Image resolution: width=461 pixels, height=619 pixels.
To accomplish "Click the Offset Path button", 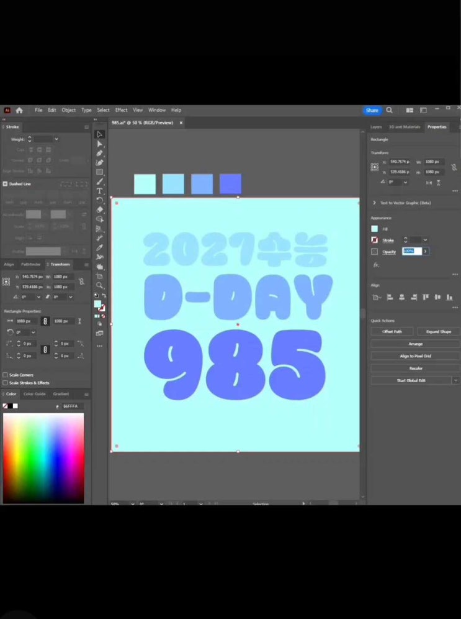I will coord(391,331).
